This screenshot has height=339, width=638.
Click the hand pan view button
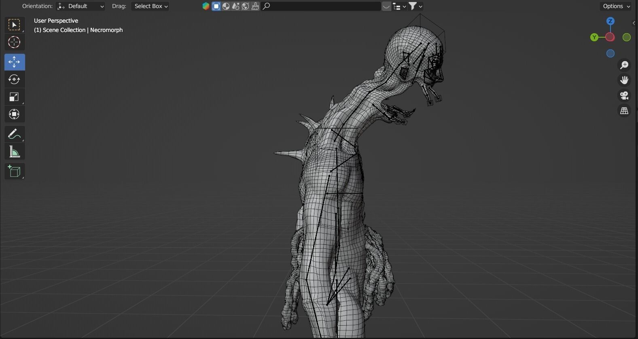[x=625, y=80]
